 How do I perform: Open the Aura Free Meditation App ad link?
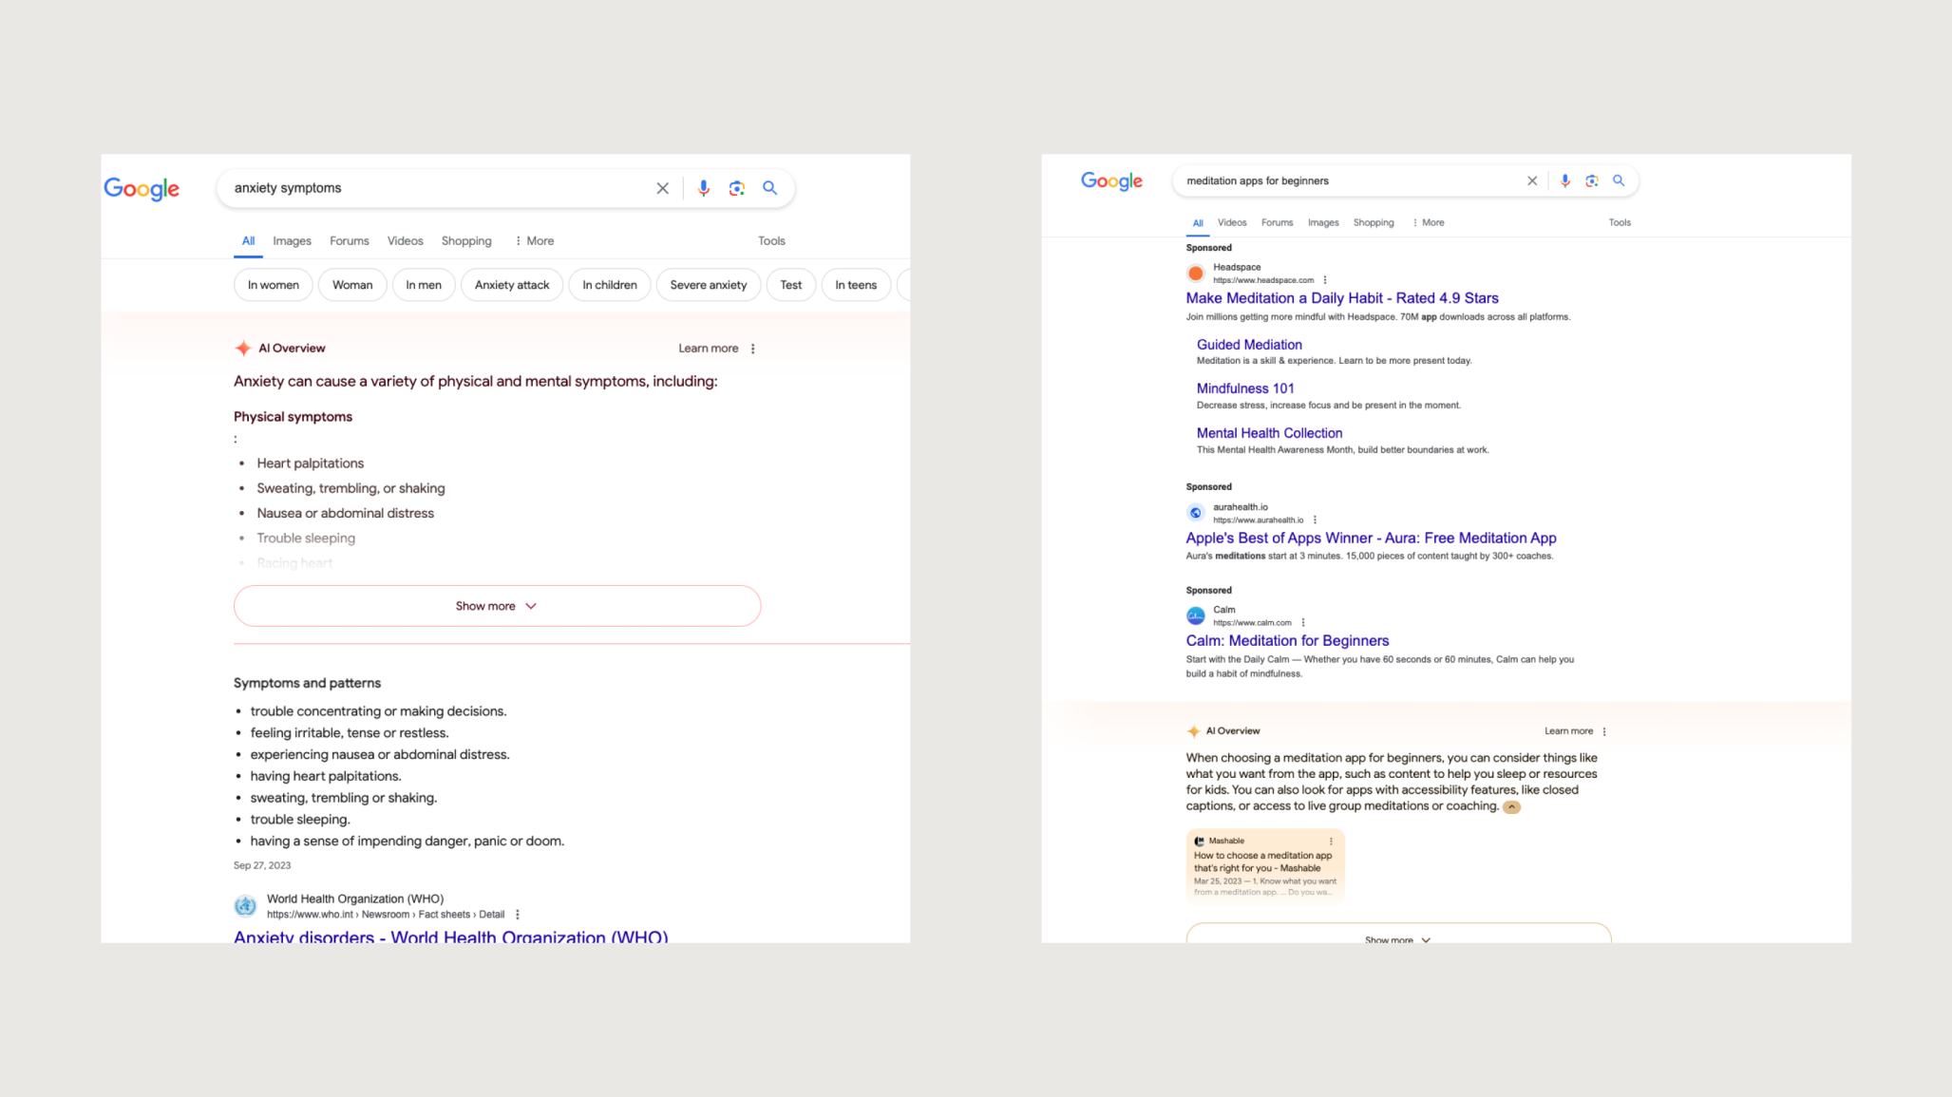click(1370, 538)
